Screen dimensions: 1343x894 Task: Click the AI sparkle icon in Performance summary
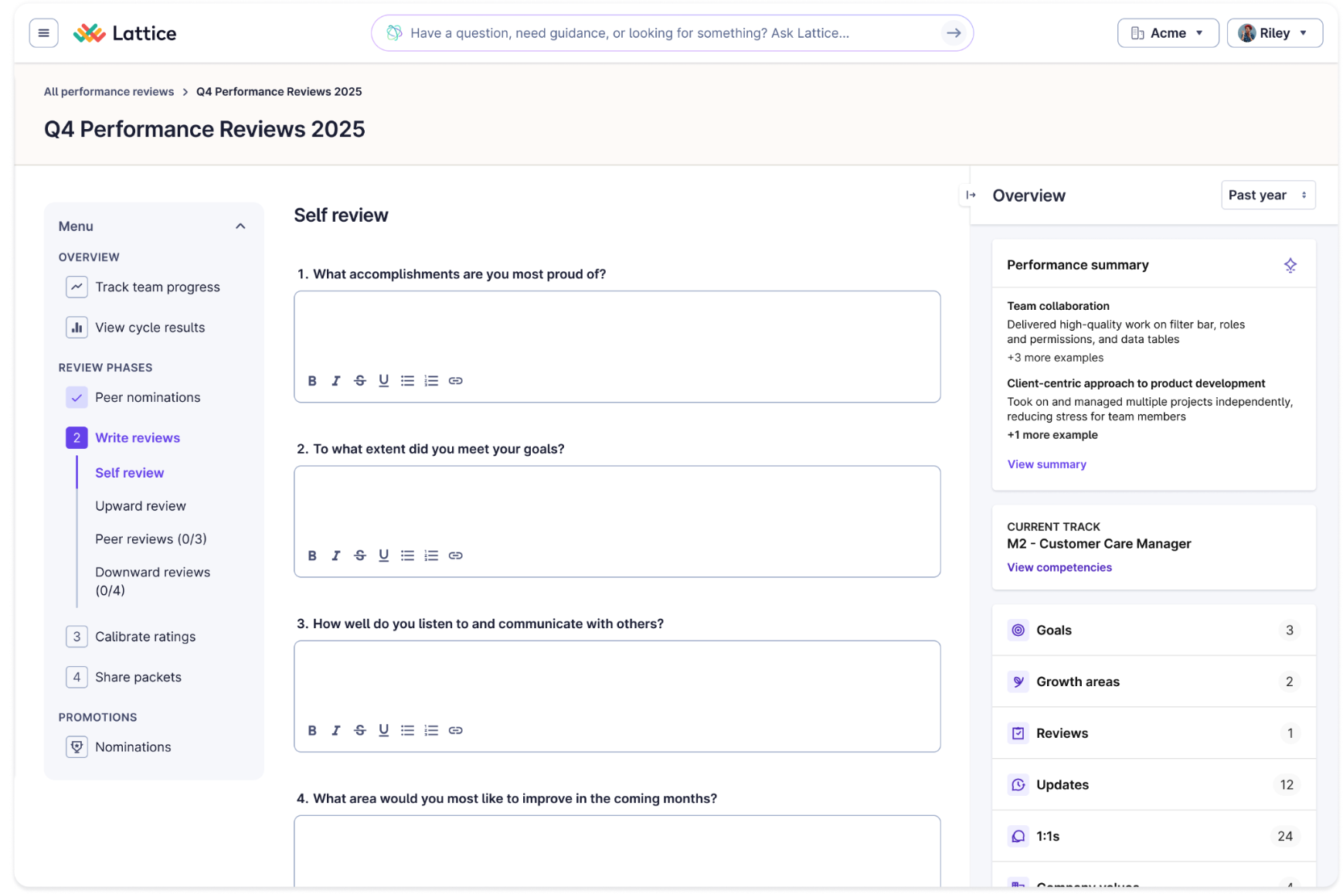tap(1290, 265)
